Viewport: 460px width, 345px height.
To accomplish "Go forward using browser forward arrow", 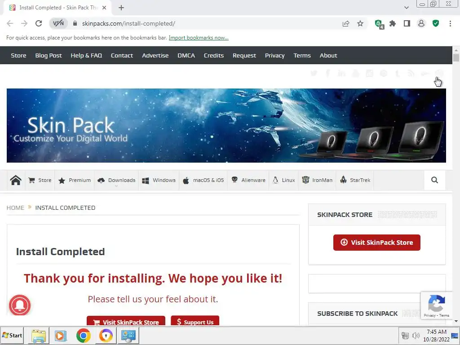I will coord(24,23).
